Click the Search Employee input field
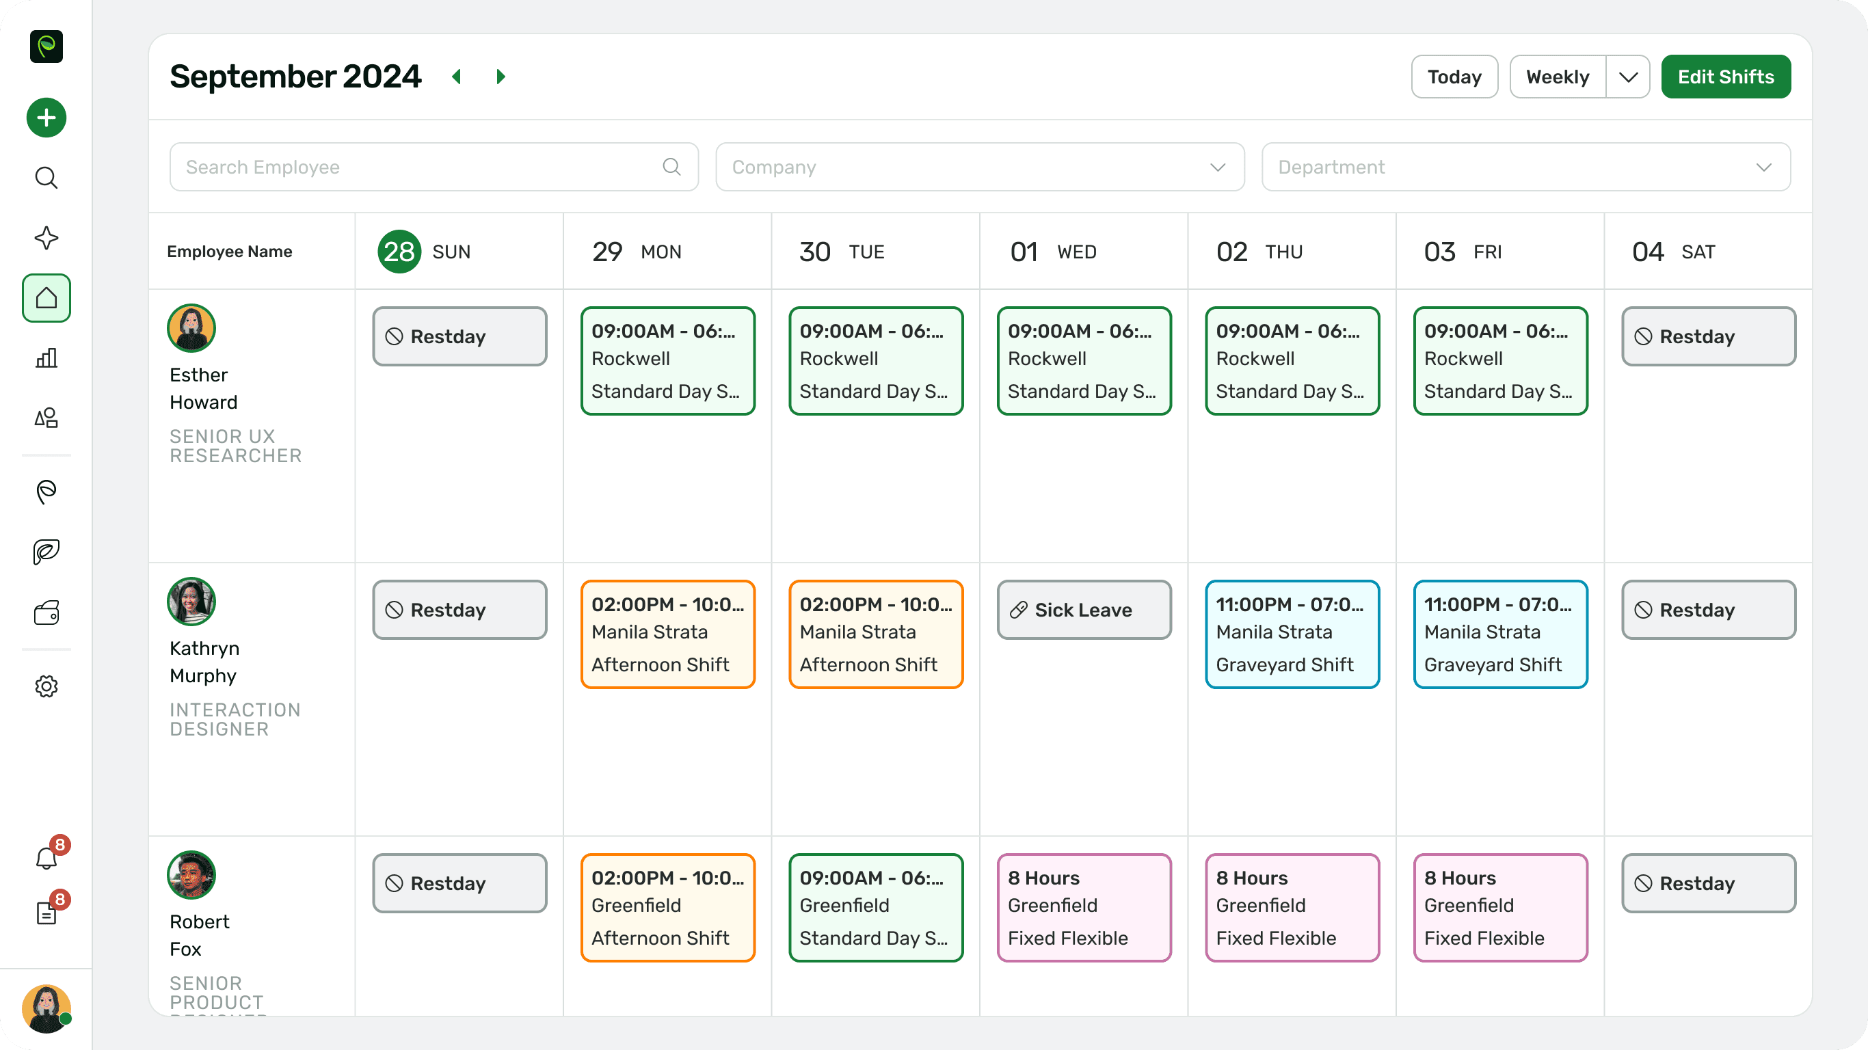This screenshot has height=1050, width=1868. click(421, 167)
